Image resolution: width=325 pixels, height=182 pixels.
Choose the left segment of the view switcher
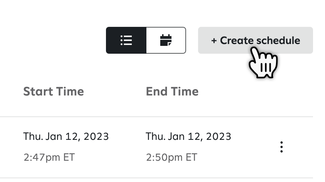[126, 40]
